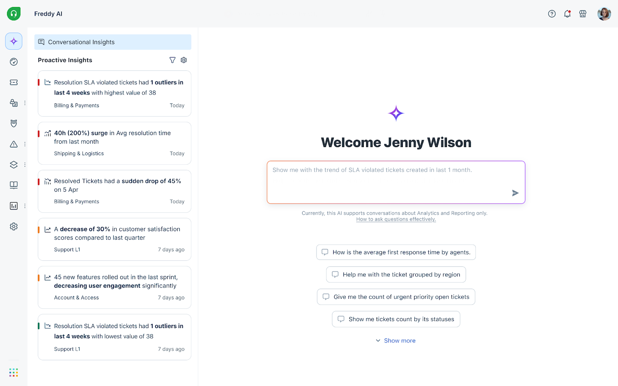Ask about average first response time by agents
This screenshot has width=618, height=386.
[x=396, y=252]
